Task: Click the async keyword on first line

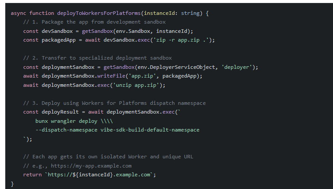Action: coord(18,13)
